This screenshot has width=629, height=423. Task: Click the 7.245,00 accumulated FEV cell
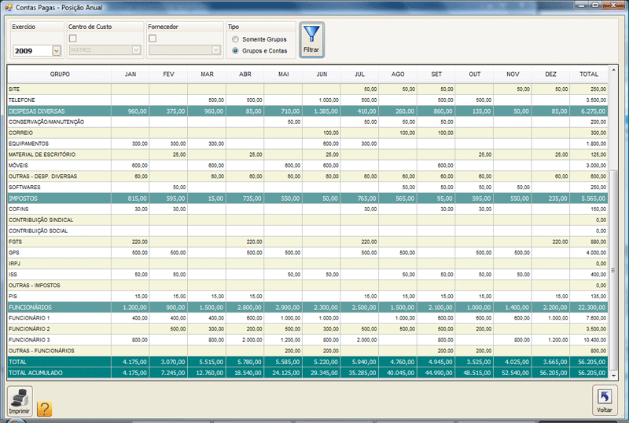coord(168,373)
